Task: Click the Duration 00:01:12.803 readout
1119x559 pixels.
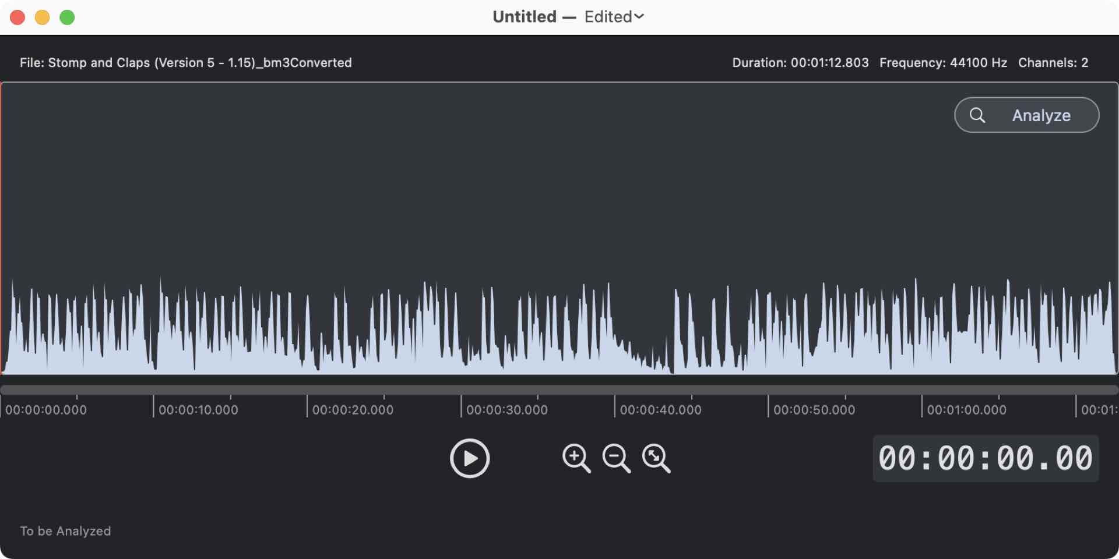Action: click(800, 63)
